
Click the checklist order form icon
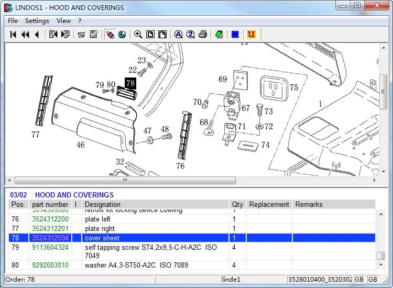pyautogui.click(x=94, y=35)
